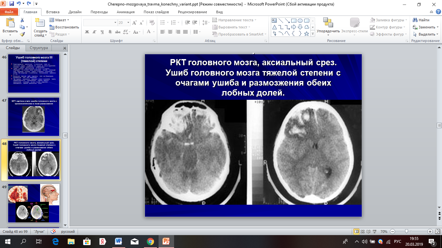Fit slide to current window icon
Image resolution: width=442 pixels, height=248 pixels.
pyautogui.click(x=437, y=232)
